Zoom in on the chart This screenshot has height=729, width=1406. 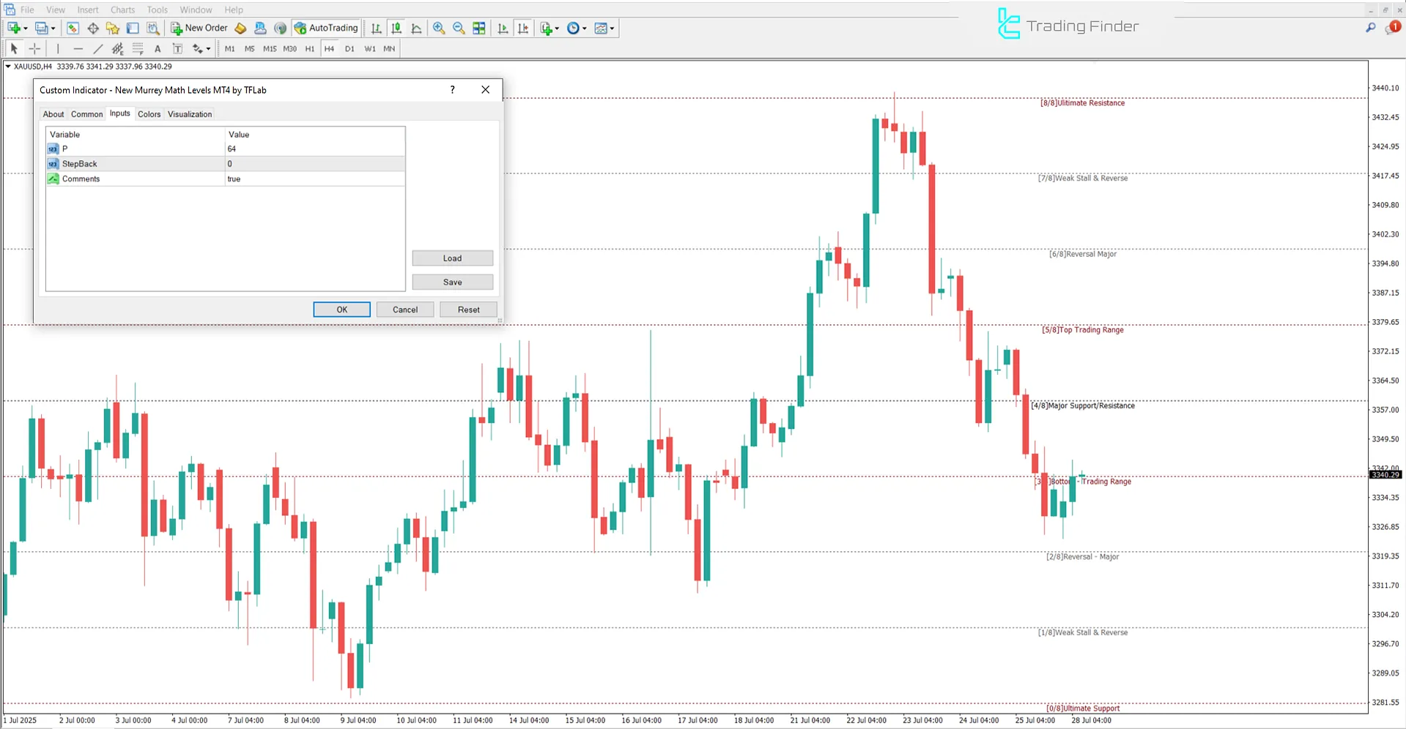point(438,28)
